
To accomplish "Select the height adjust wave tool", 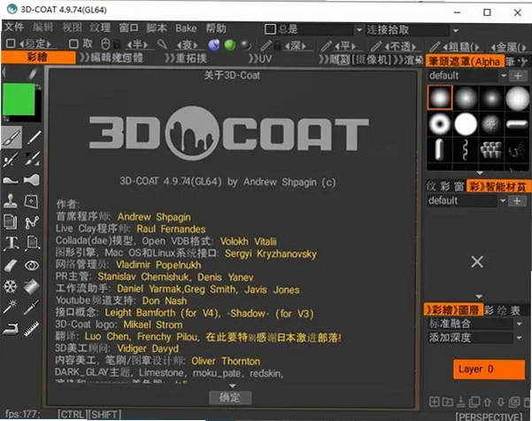I will (11, 180).
